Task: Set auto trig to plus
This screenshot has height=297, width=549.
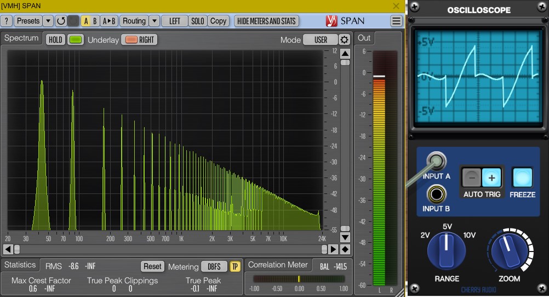Action: 491,178
